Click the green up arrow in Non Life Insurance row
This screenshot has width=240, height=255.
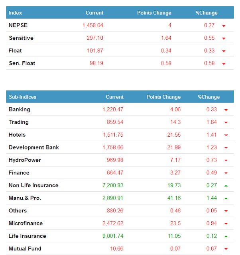click(x=226, y=186)
